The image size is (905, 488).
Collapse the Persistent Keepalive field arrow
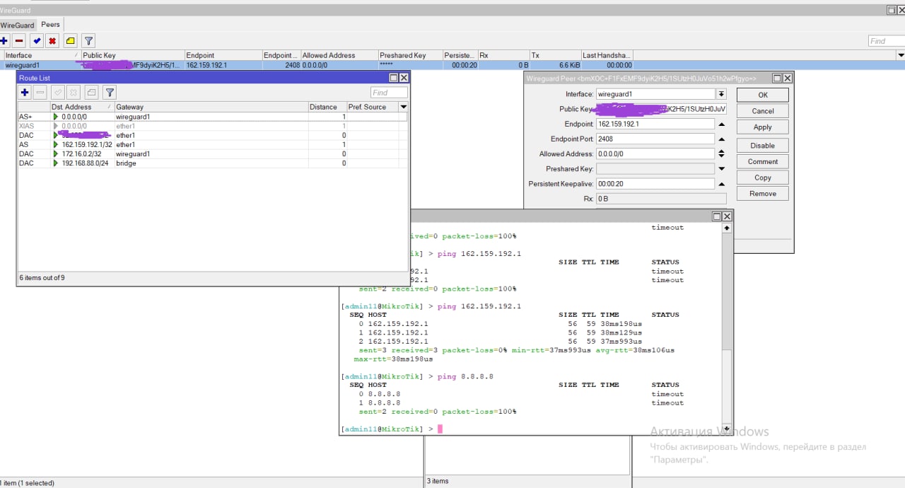(x=721, y=184)
